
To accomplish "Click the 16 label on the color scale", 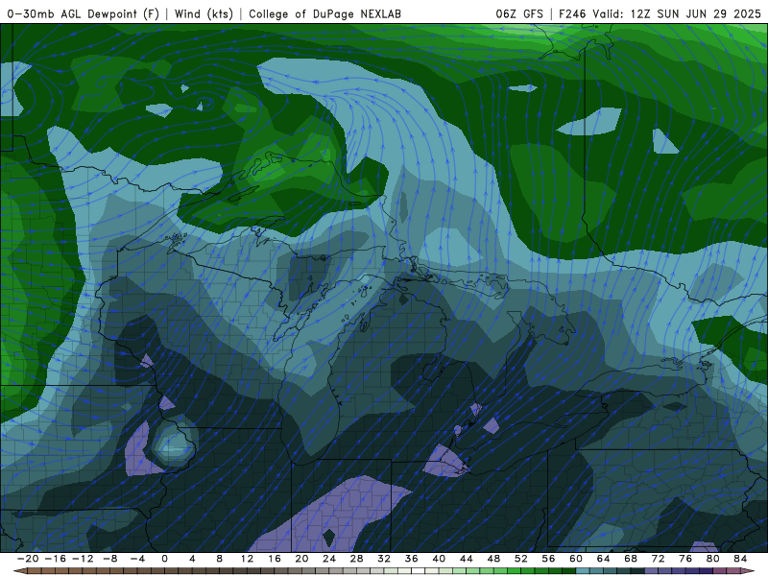I will coord(275,559).
